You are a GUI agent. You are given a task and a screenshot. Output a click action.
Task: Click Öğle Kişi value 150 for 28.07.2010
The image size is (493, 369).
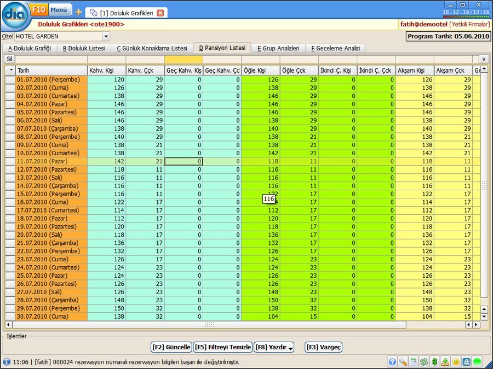pyautogui.click(x=261, y=300)
